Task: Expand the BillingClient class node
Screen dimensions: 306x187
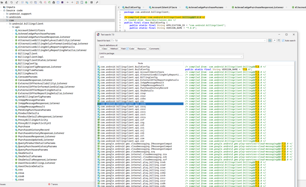Action: pyautogui.click(x=13, y=54)
